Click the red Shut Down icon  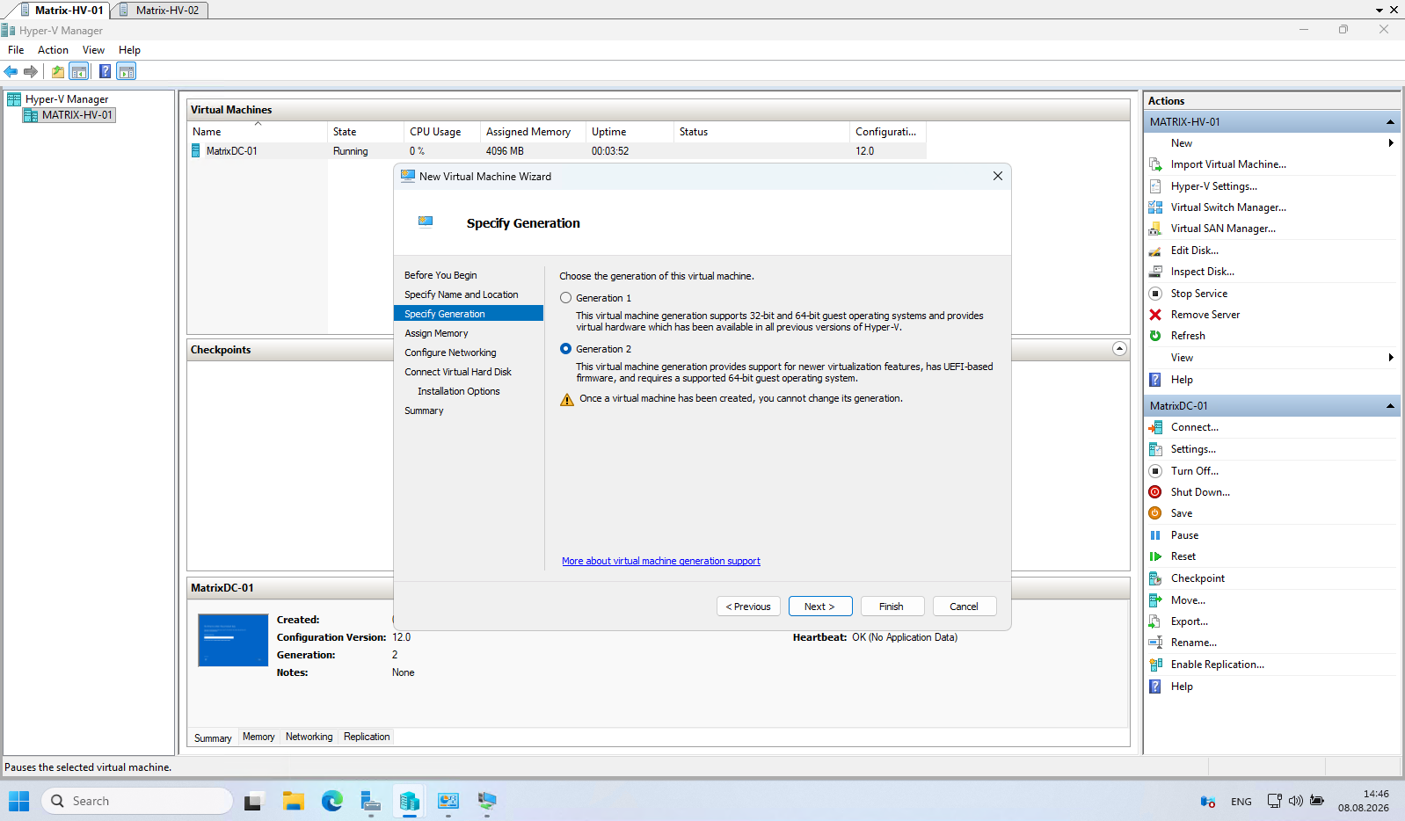[1155, 492]
